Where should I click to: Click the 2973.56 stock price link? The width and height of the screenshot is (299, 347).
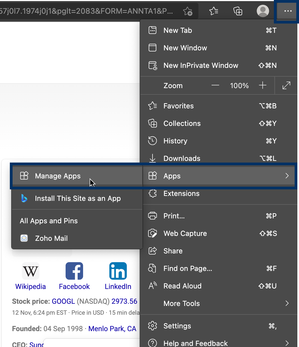[x=124, y=301]
